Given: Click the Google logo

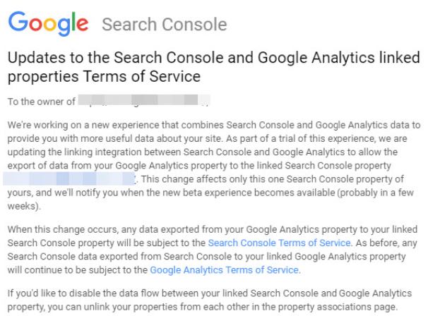Looking at the screenshot, I should coord(49,25).
